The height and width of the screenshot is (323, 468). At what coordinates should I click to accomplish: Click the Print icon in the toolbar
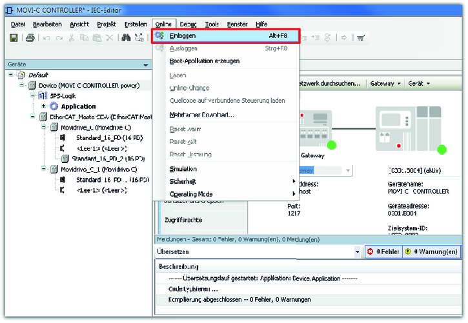click(30, 38)
